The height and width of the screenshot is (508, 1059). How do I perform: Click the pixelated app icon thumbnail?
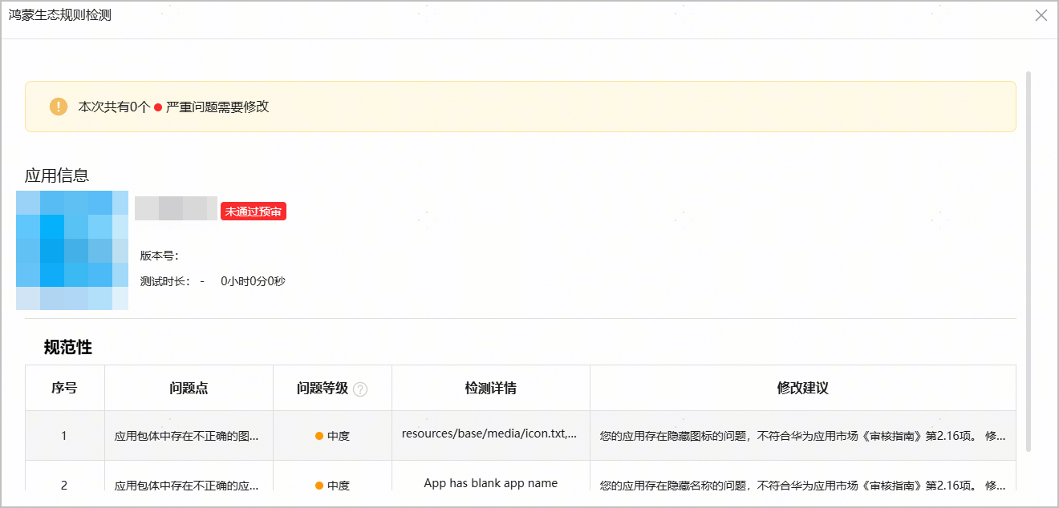72,250
